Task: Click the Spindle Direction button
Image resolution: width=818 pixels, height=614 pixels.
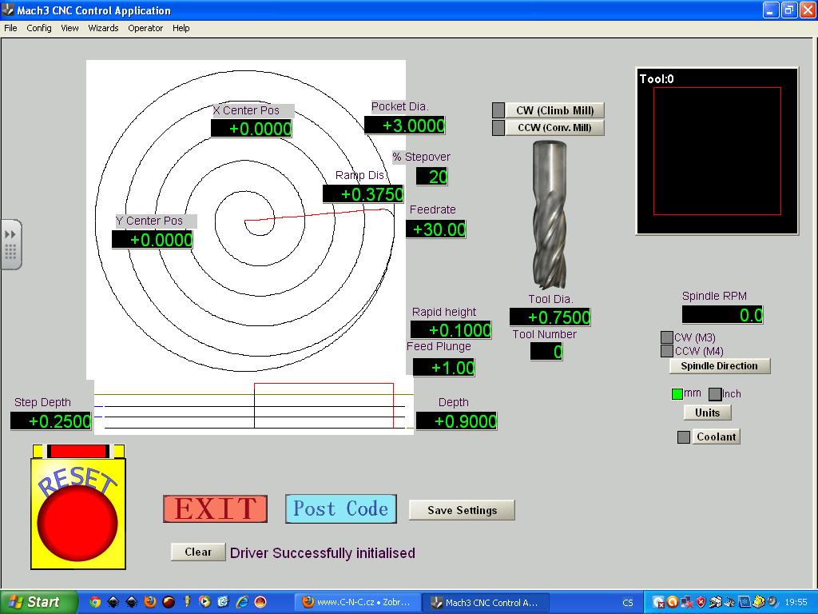Action: coord(719,366)
